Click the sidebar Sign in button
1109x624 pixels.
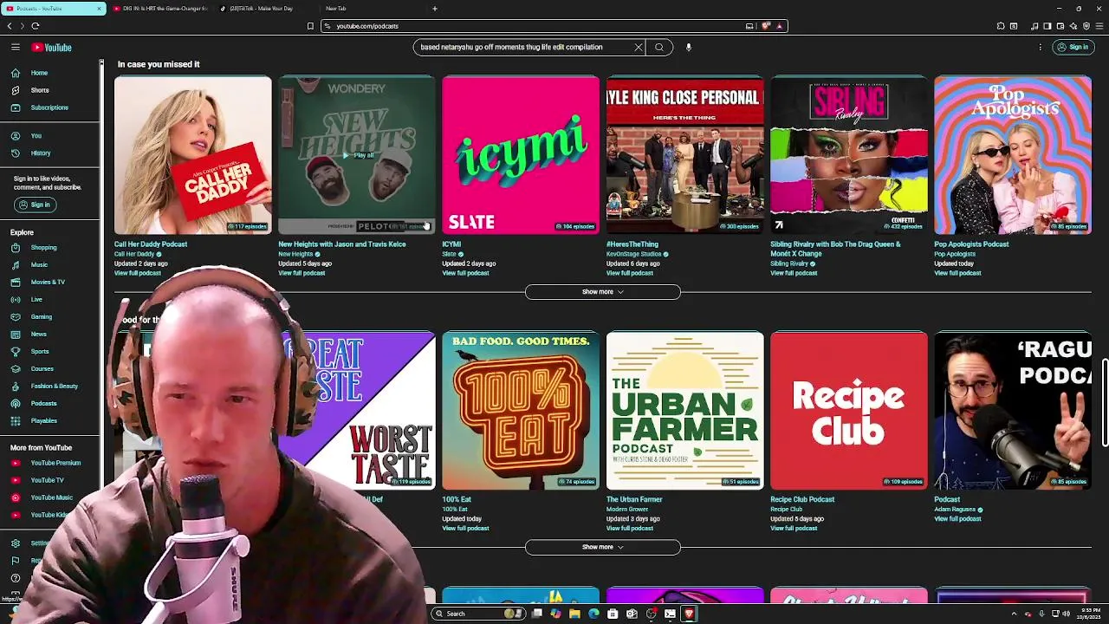coord(35,205)
